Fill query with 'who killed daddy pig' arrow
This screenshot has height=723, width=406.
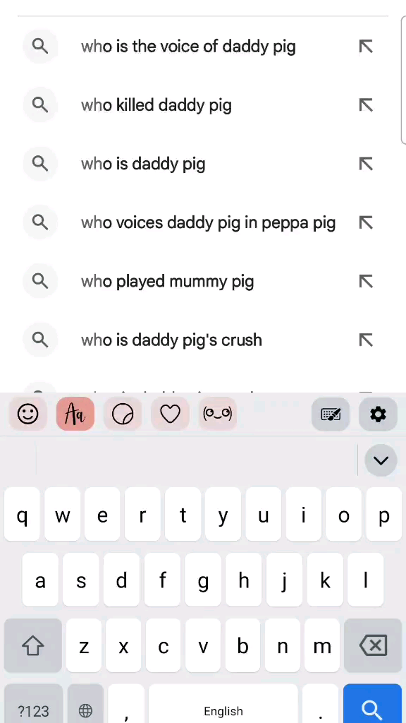click(366, 105)
